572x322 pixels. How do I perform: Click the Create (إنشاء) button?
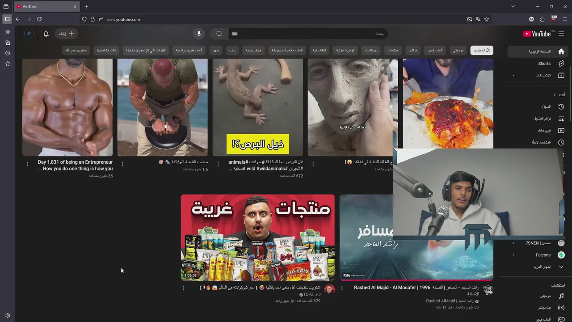point(67,34)
